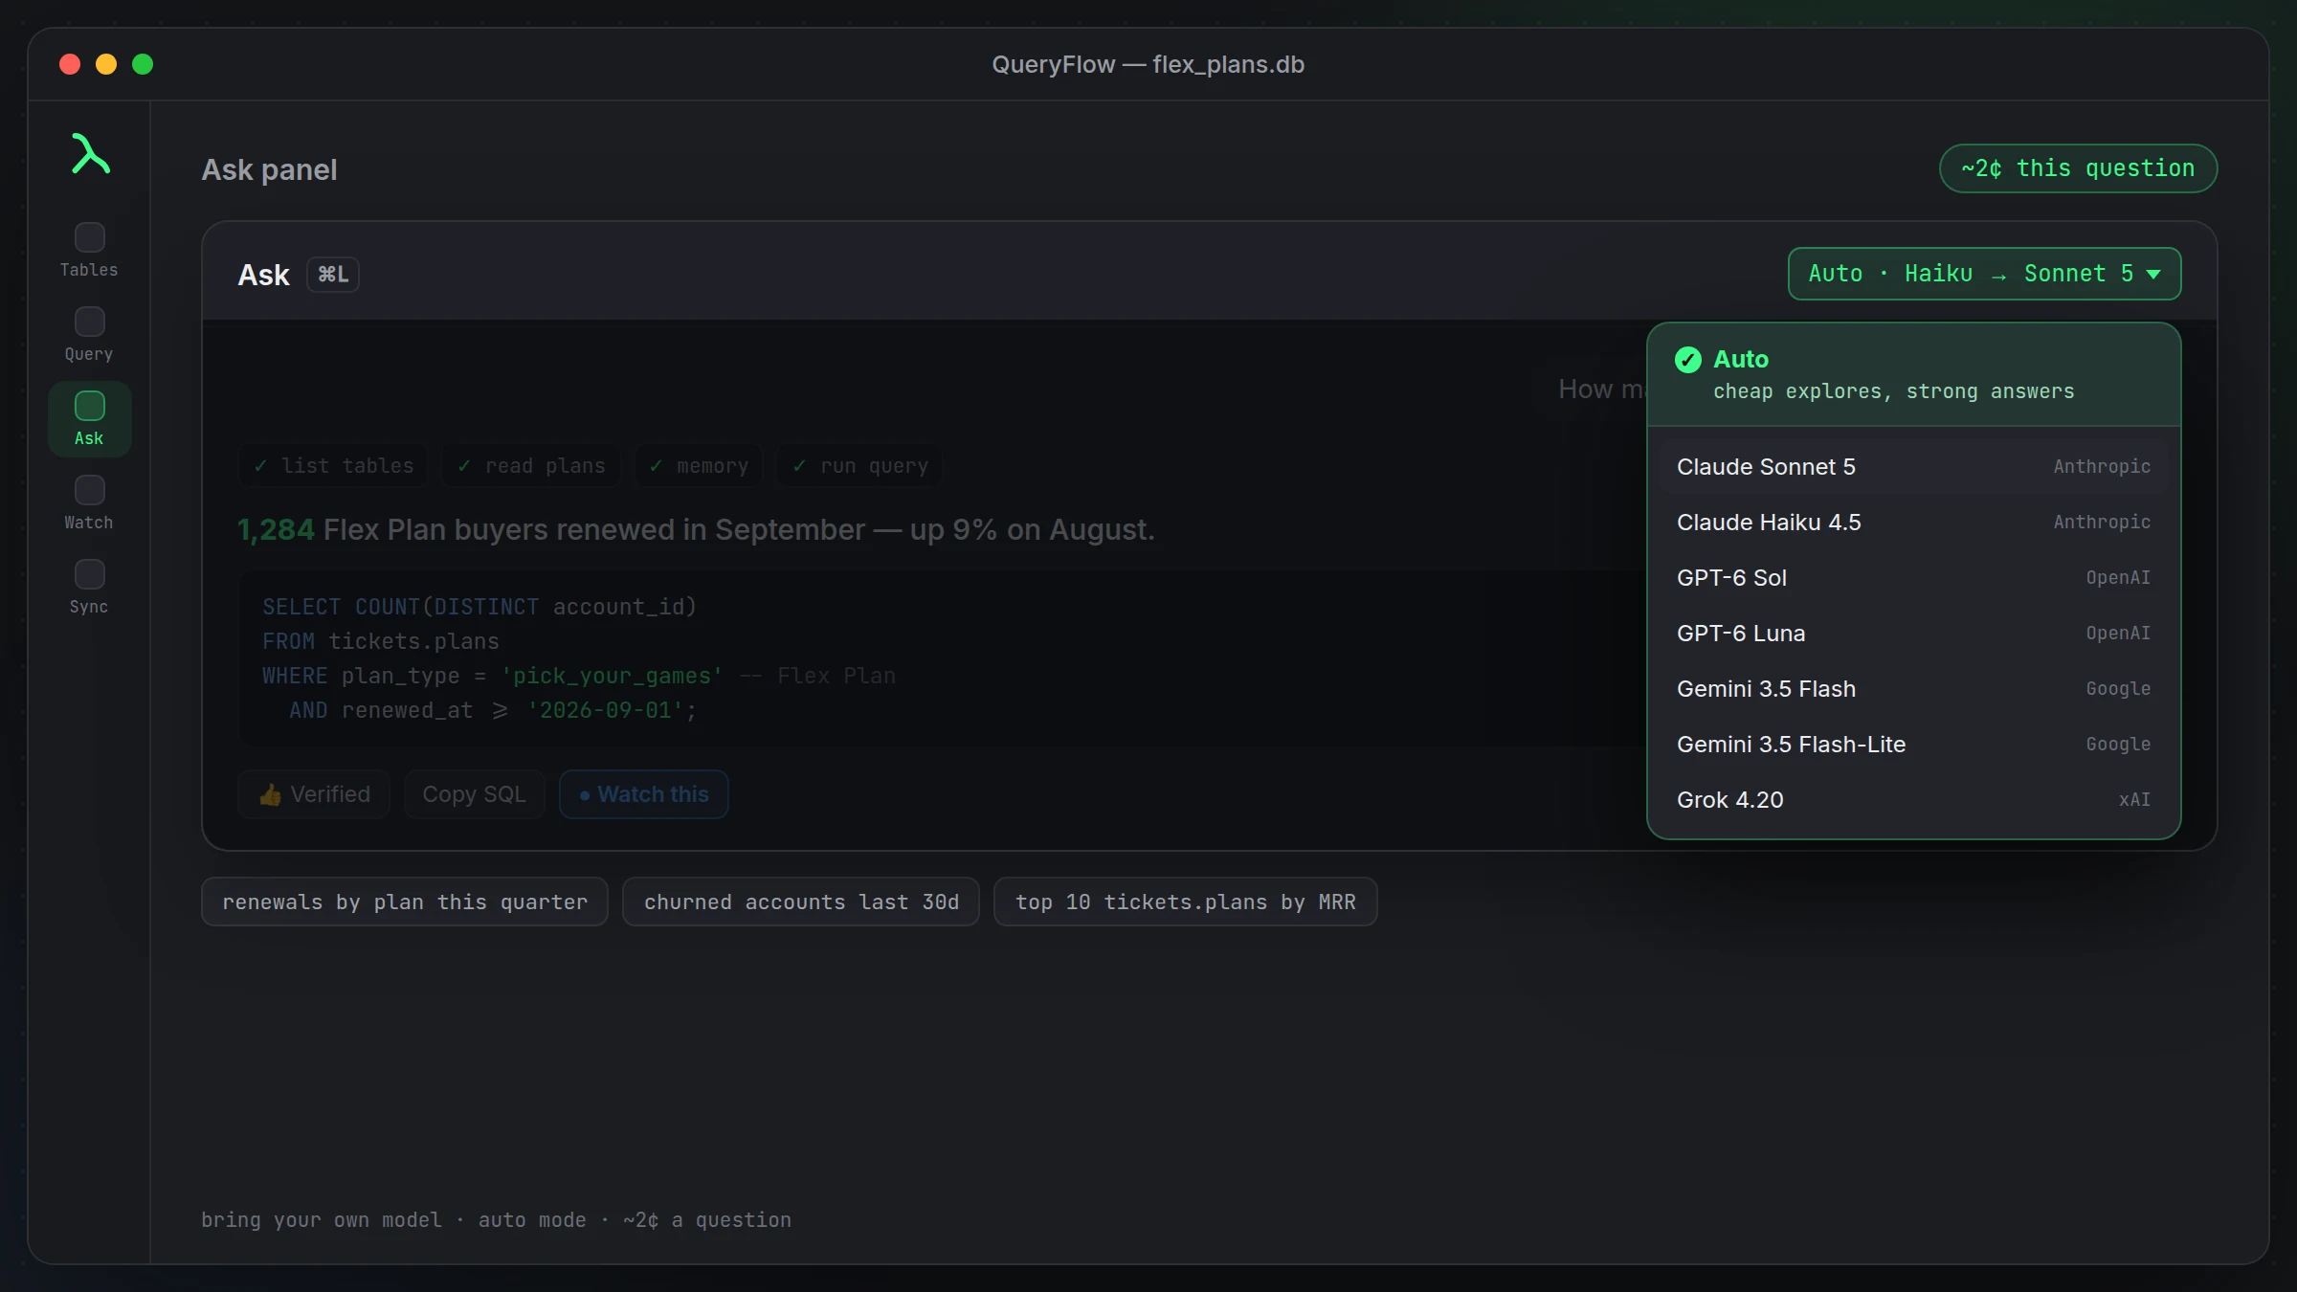The width and height of the screenshot is (2297, 1292).
Task: Click the macOS yellow minimize button
Action: [106, 64]
